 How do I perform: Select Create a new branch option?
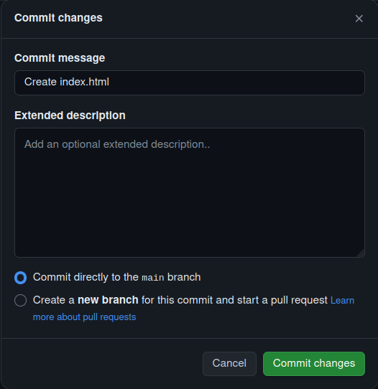[20, 300]
